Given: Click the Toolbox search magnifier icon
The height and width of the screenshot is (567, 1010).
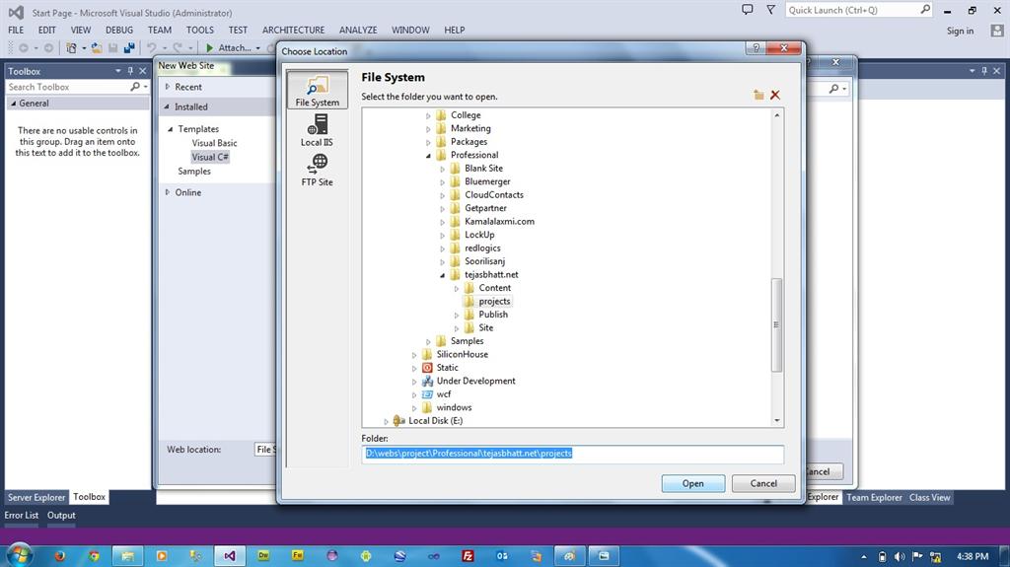Looking at the screenshot, I should 134,87.
